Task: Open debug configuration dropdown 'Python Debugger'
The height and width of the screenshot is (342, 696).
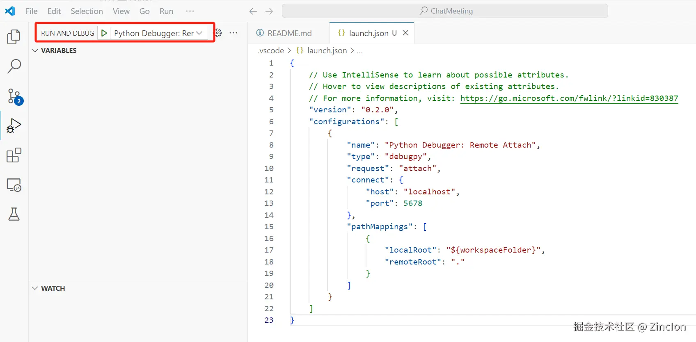Action: tap(158, 33)
